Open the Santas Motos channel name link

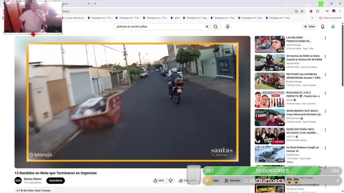click(33, 179)
